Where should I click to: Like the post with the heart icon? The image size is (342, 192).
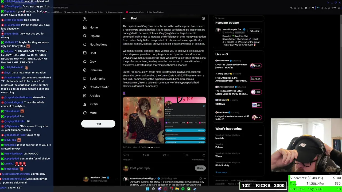point(164,155)
